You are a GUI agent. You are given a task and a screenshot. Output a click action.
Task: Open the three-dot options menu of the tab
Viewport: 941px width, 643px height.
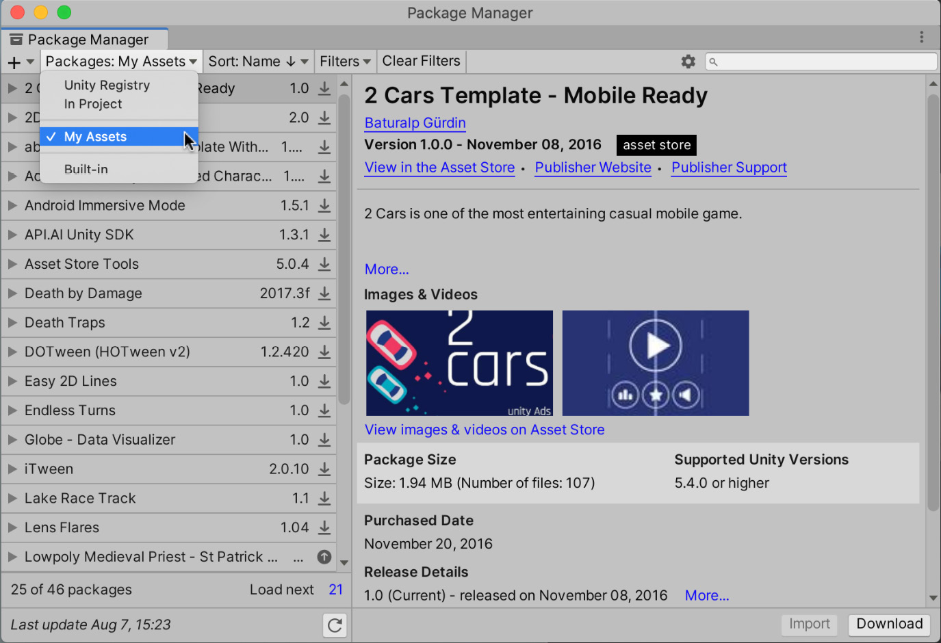922,37
